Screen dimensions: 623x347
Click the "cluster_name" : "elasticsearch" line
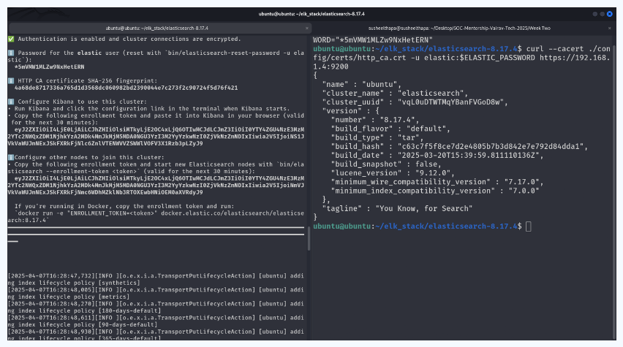[x=395, y=94]
